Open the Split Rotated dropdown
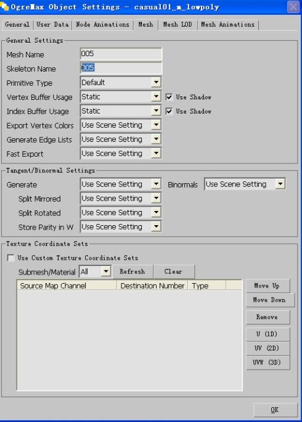The height and width of the screenshot is (422, 302). pyautogui.click(x=121, y=213)
